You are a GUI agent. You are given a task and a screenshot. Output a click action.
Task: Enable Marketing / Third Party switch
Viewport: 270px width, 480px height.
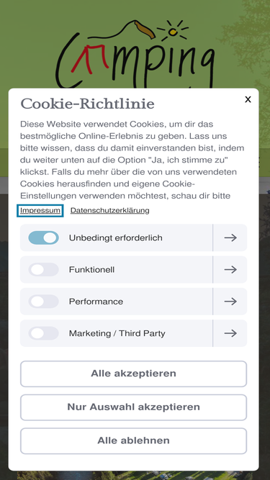(x=43, y=333)
